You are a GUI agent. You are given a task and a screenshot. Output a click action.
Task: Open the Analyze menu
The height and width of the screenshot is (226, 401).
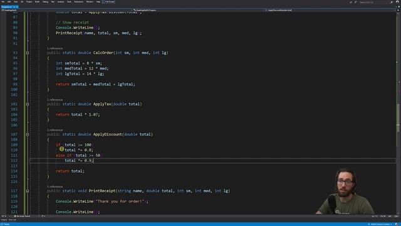click(x=61, y=2)
